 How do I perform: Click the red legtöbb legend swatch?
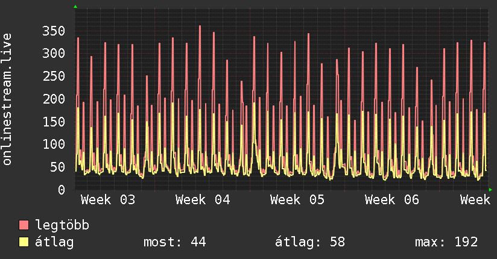click(24, 225)
